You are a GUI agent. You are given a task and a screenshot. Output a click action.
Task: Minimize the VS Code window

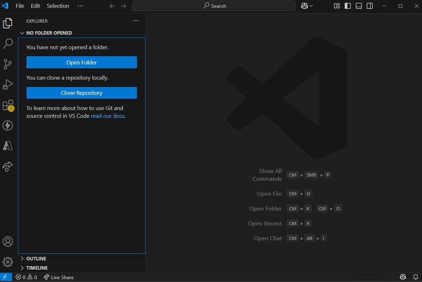[384, 6]
